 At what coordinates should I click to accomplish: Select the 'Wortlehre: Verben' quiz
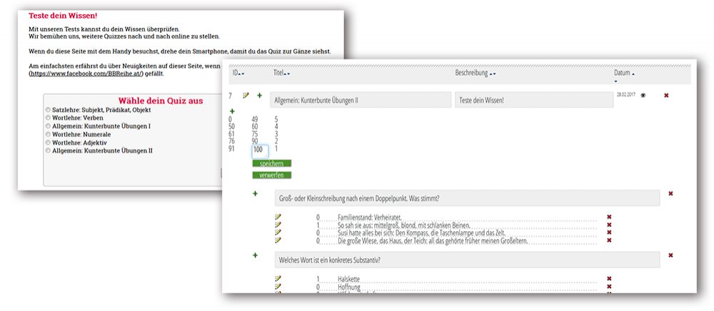tap(48, 117)
